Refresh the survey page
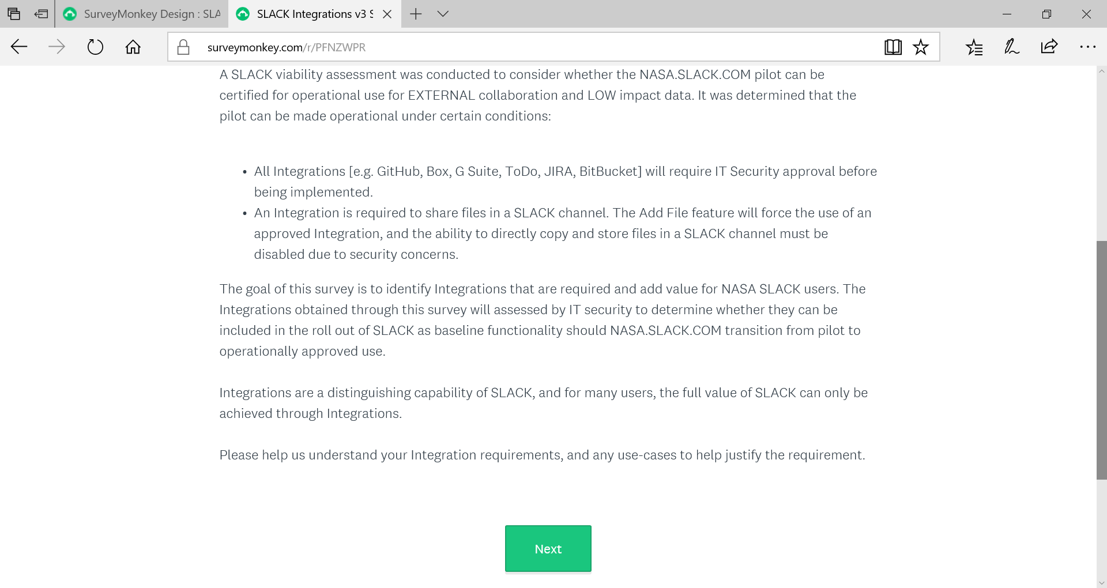Screen dimensions: 1107x588 click(x=95, y=47)
